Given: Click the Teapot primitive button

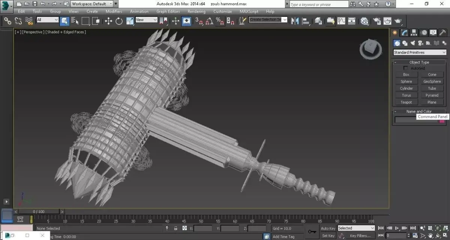Looking at the screenshot, I should pyautogui.click(x=406, y=102).
